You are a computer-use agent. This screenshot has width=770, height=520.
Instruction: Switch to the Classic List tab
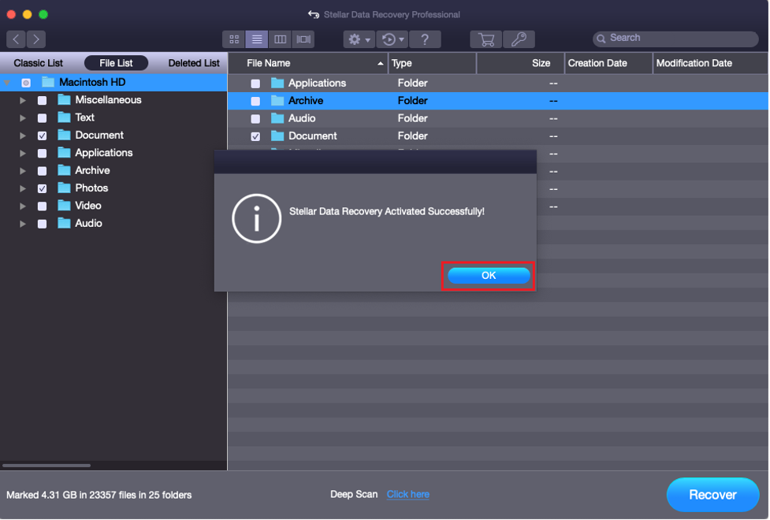pos(38,63)
